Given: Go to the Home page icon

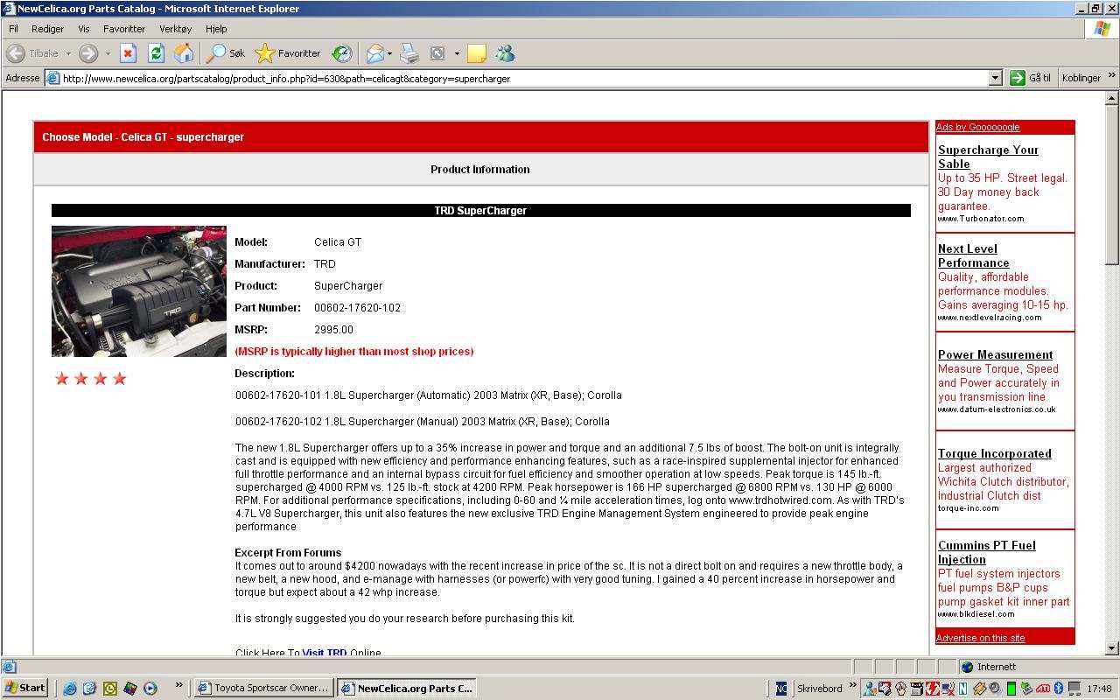Looking at the screenshot, I should [184, 53].
